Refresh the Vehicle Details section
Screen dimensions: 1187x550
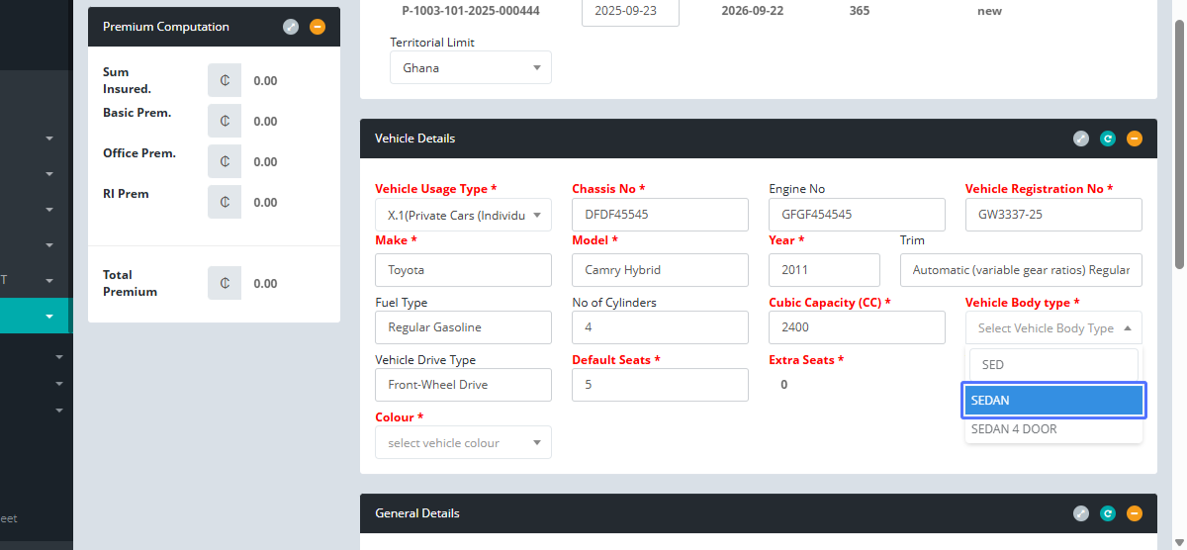(1108, 138)
